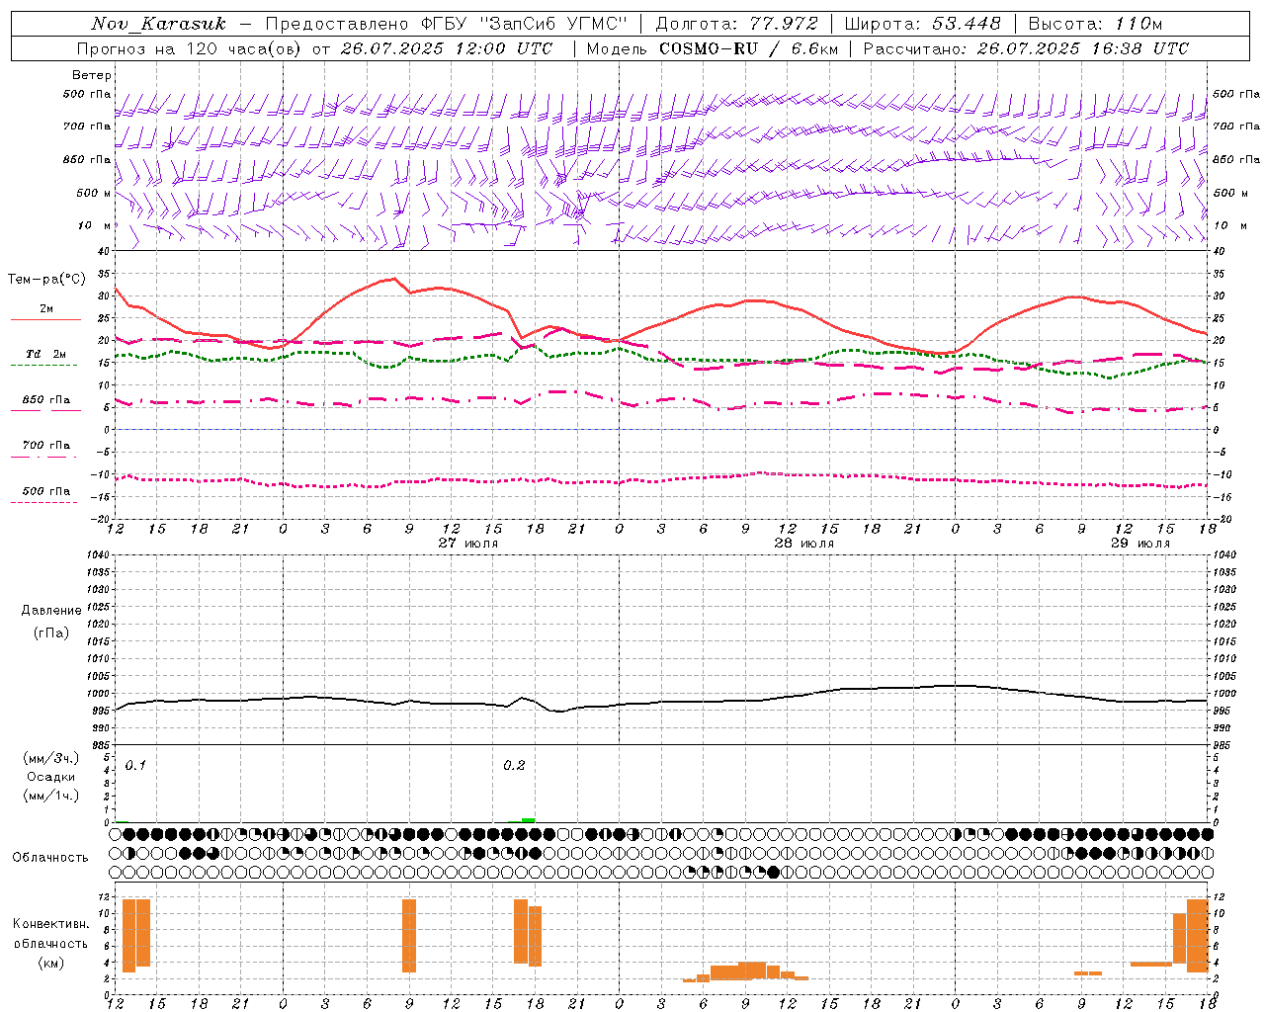Click 'Прогноз на 120 часа(ов)' forecast text

point(190,48)
